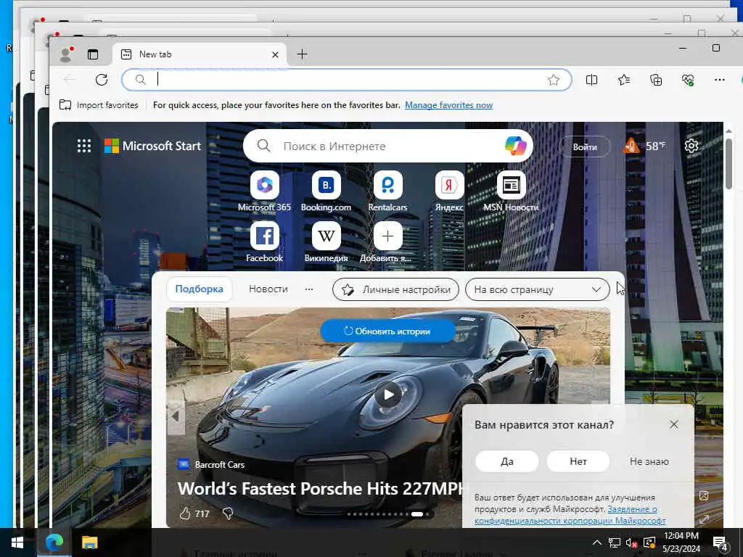The width and height of the screenshot is (743, 557).
Task: Close the Вам нравится этот канал popup
Action: (x=674, y=424)
